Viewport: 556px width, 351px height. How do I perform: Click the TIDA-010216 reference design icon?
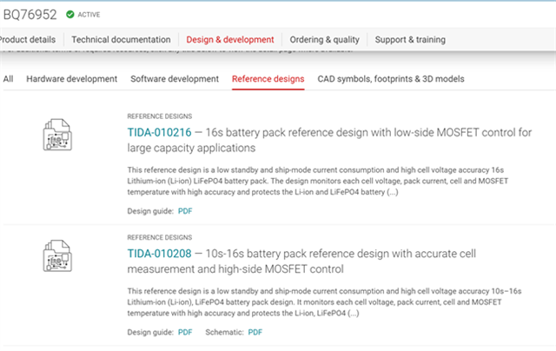[x=57, y=135]
